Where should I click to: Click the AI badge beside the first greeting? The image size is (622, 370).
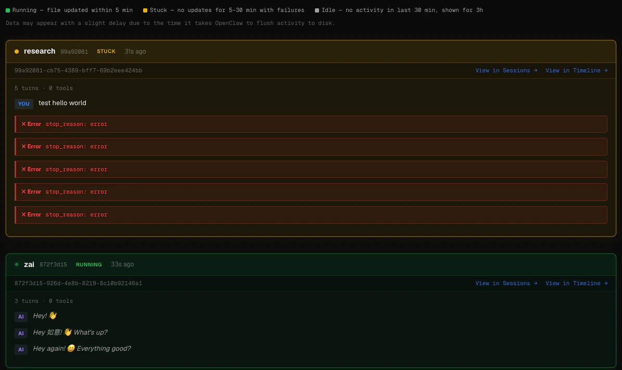(x=21, y=316)
